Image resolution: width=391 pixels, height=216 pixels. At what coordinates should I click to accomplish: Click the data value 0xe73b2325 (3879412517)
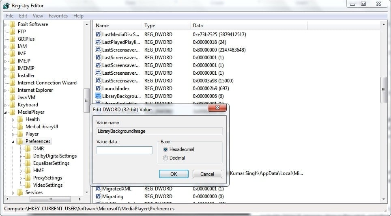(219, 34)
